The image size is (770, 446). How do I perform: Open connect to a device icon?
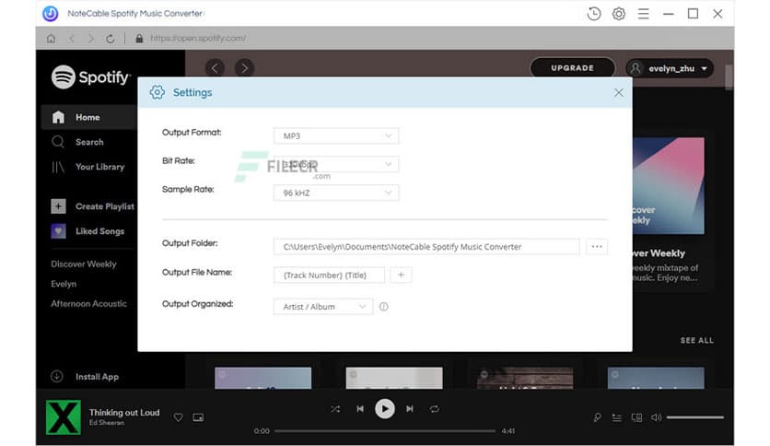pos(636,417)
